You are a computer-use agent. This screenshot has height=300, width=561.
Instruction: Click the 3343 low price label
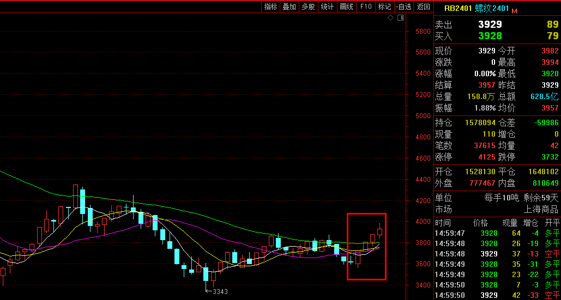pyautogui.click(x=220, y=291)
